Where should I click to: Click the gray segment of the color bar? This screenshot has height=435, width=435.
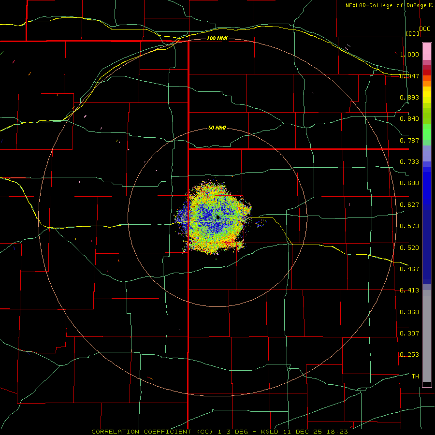pyautogui.click(x=427, y=336)
